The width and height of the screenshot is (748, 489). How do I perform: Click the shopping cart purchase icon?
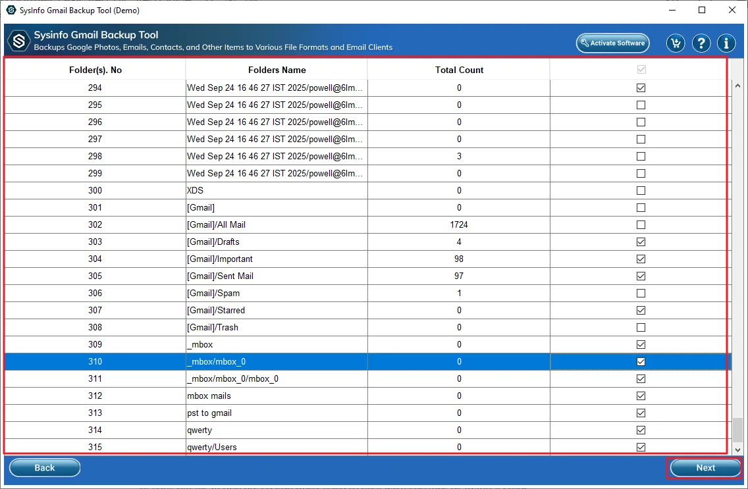click(676, 43)
